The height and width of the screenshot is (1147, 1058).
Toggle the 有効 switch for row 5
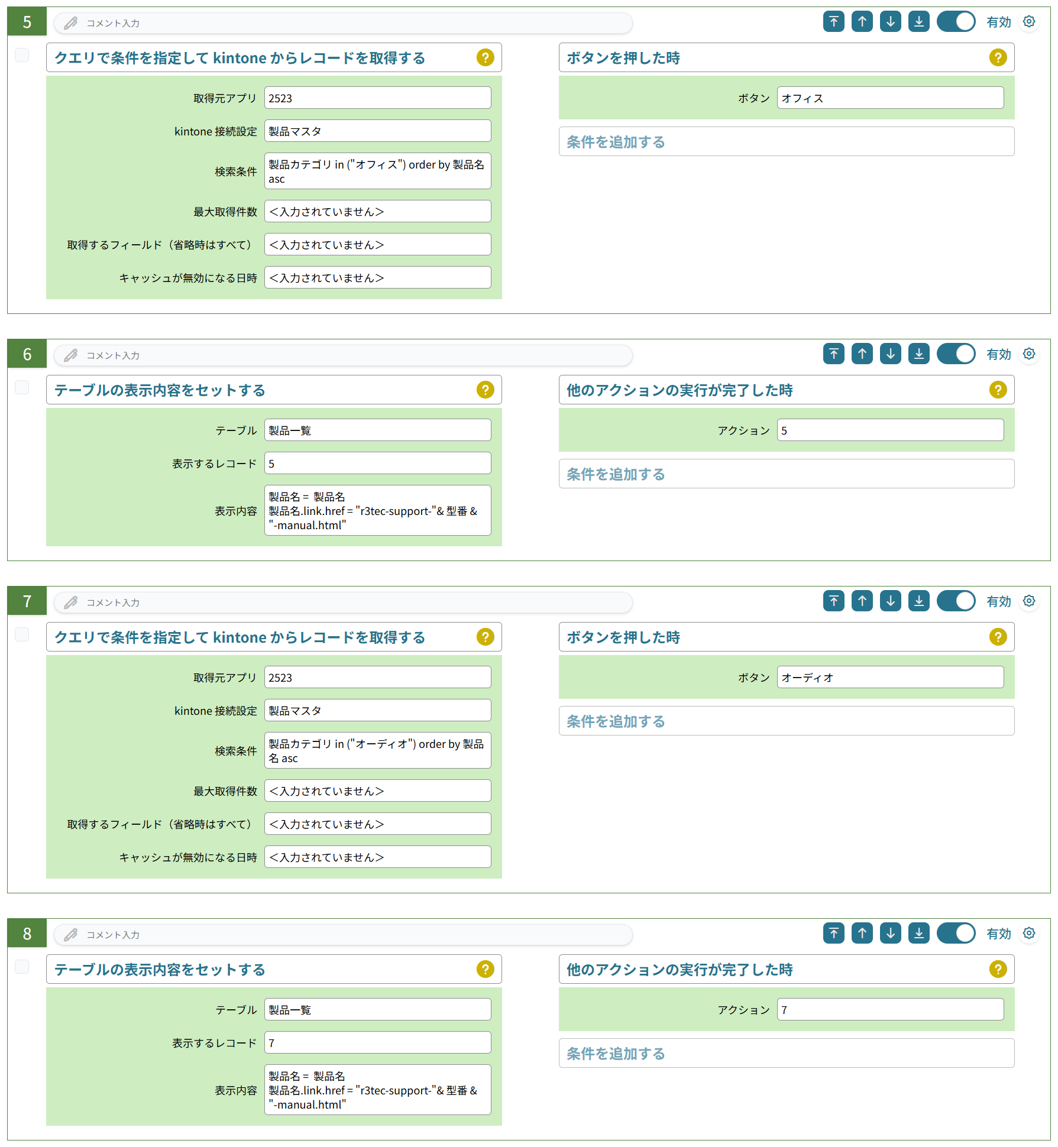956,22
